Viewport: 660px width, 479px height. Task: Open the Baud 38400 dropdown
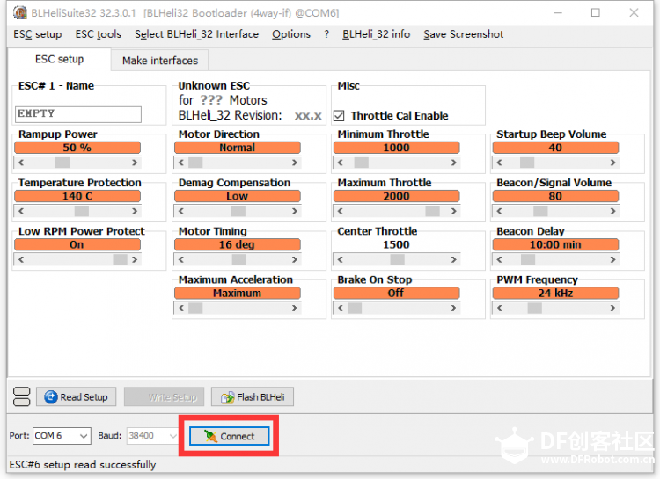tap(172, 436)
